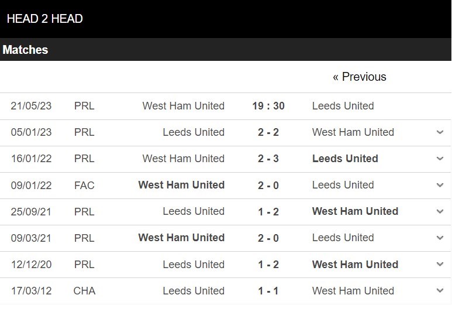
Task: Click the HEAD 2 HEAD title
Action: [x=44, y=19]
